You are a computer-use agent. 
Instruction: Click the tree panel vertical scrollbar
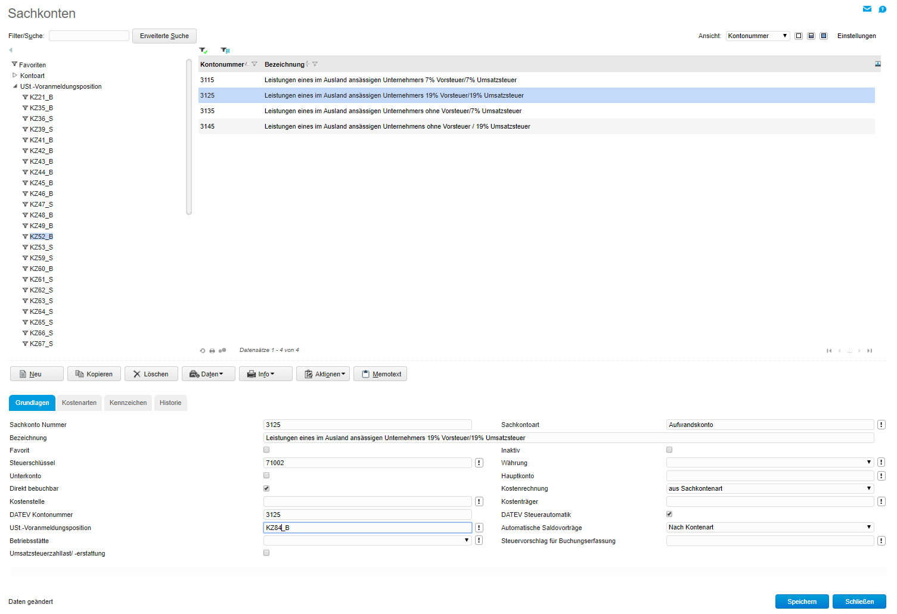point(189,136)
